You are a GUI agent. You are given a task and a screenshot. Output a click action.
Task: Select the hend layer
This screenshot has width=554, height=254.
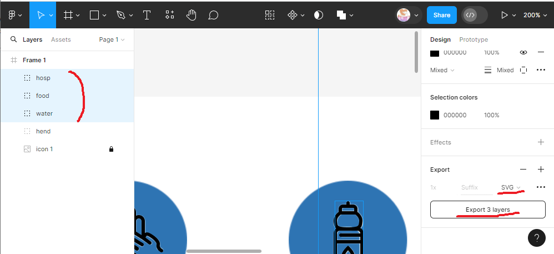click(67, 131)
